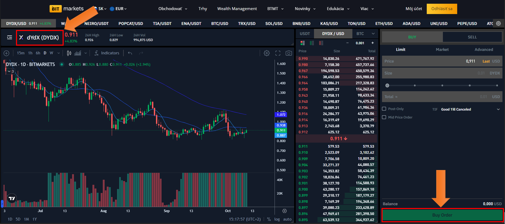505x224 pixels.
Task: Enter fullscreen chart mode
Action: [278, 53]
